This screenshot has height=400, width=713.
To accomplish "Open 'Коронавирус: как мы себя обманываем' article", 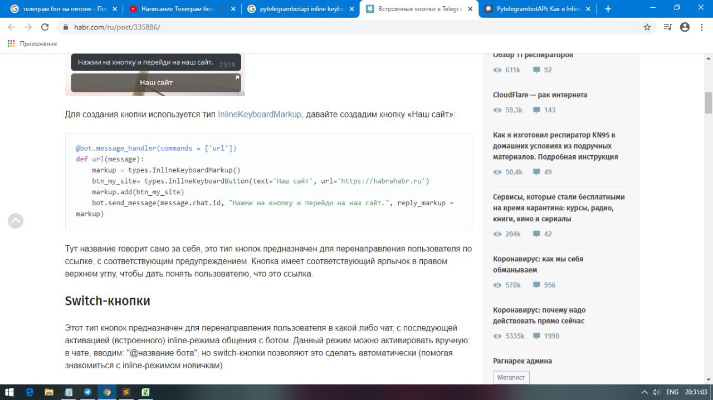I will point(538,264).
